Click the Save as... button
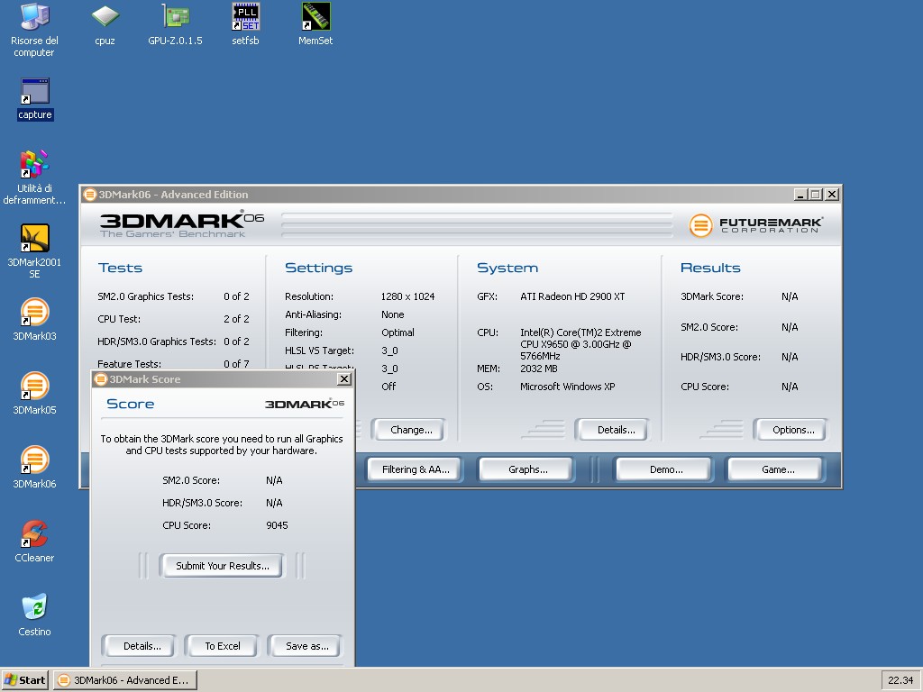The image size is (923, 692). (x=306, y=646)
